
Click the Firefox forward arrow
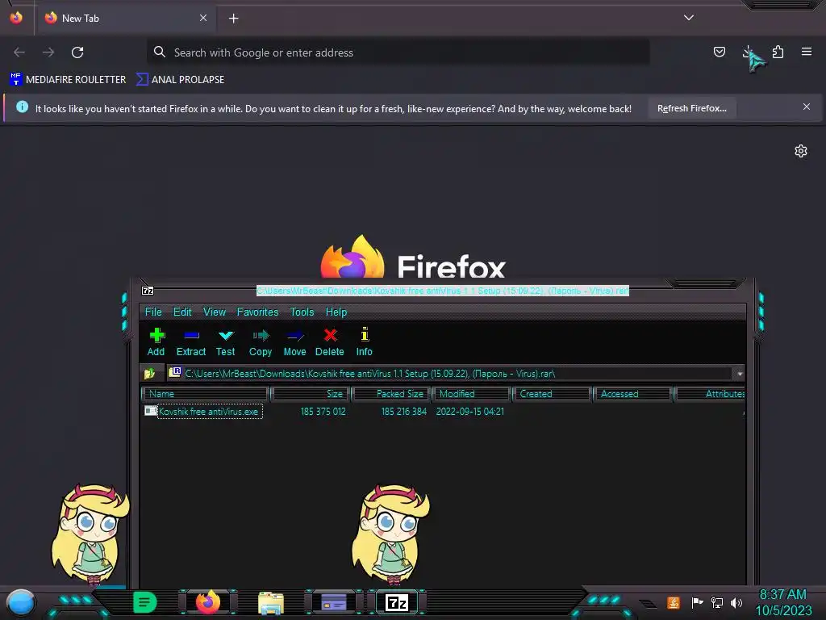(48, 52)
